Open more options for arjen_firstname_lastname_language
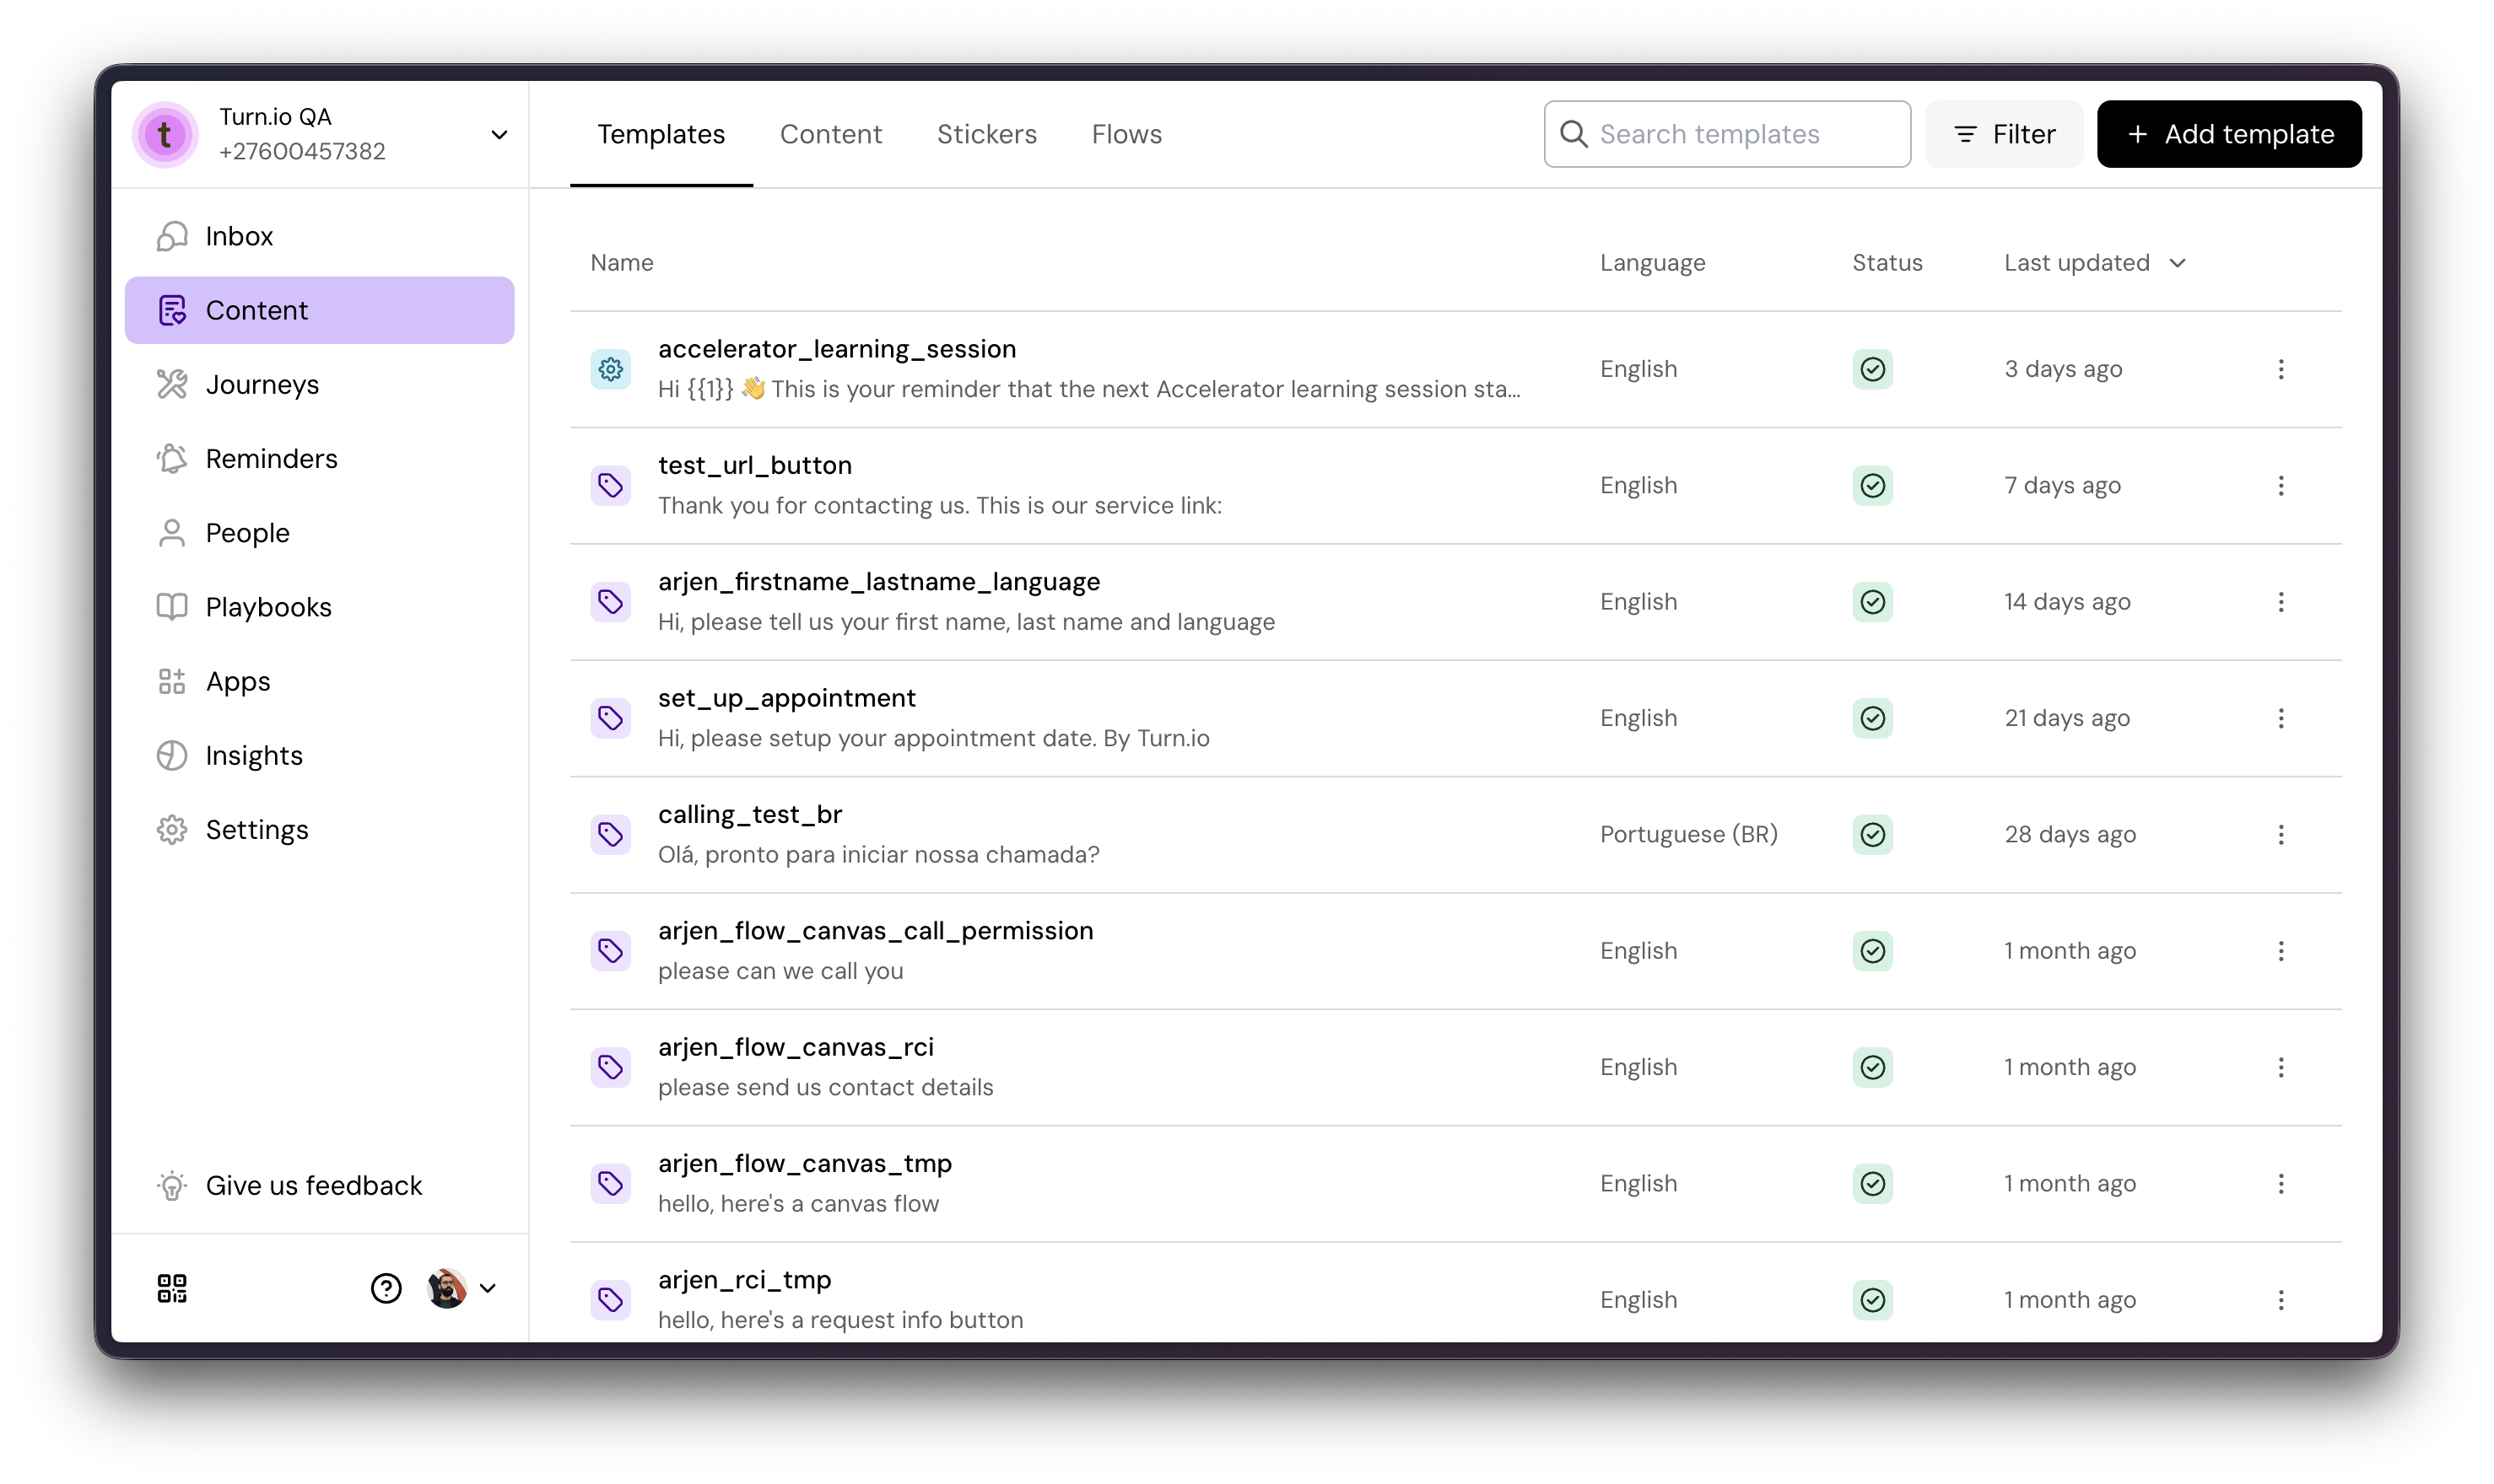The image size is (2494, 1484). (x=2281, y=602)
